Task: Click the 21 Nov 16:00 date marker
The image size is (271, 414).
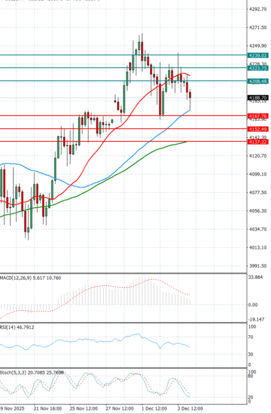Action: pyautogui.click(x=48, y=408)
